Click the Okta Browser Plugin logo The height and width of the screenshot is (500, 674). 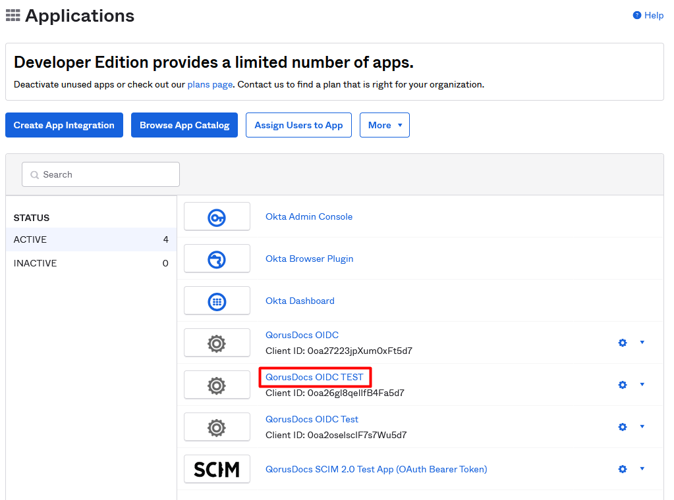click(x=217, y=259)
